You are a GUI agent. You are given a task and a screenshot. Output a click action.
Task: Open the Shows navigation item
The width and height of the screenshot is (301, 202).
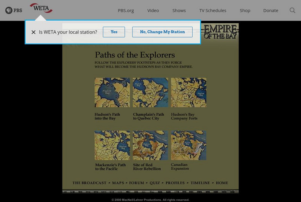coord(179,11)
